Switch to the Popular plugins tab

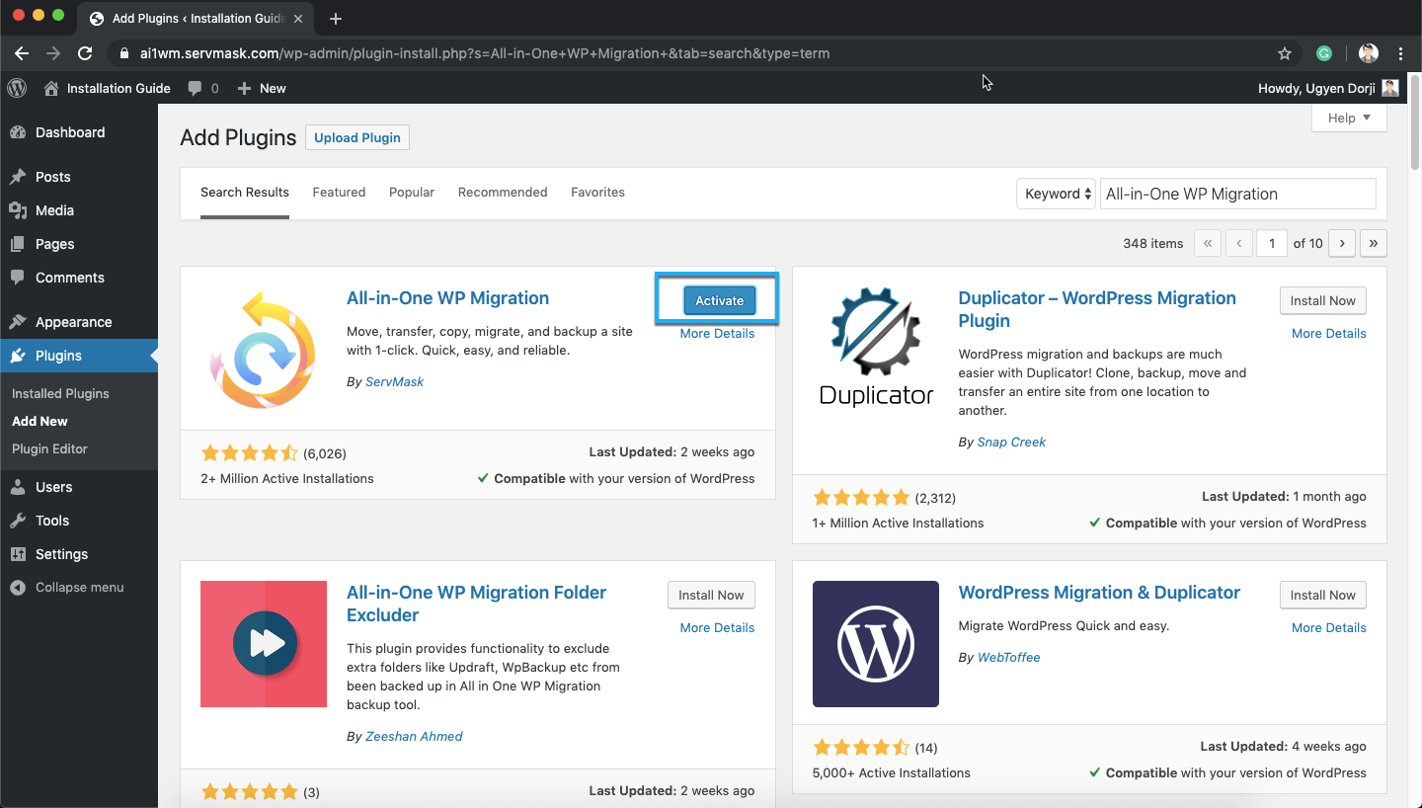pyautogui.click(x=412, y=192)
